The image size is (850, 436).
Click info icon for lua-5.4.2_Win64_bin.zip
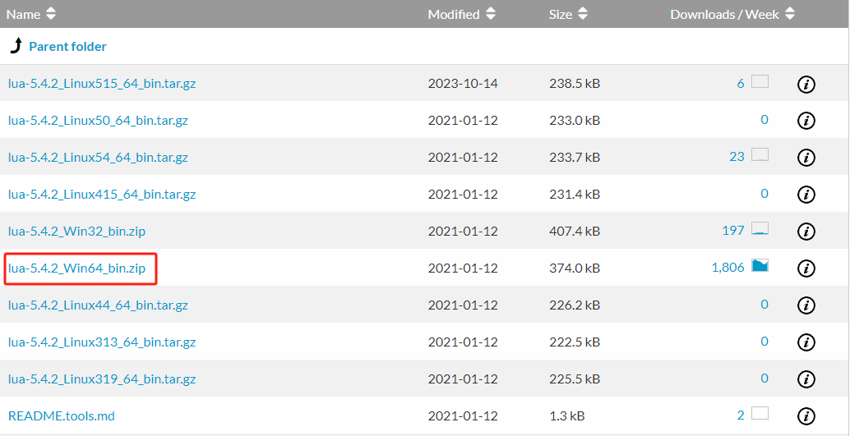(x=806, y=268)
